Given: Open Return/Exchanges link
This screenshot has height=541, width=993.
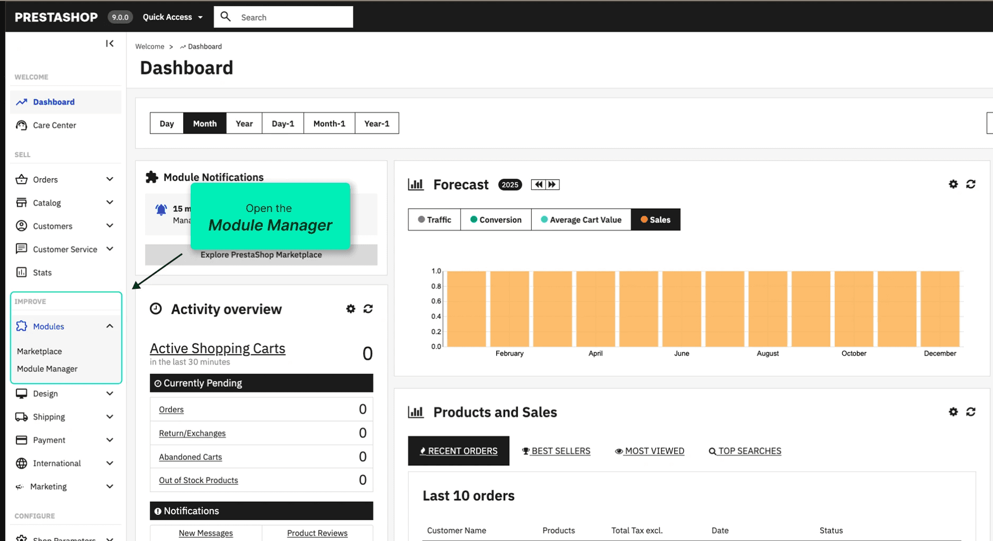Looking at the screenshot, I should [192, 433].
